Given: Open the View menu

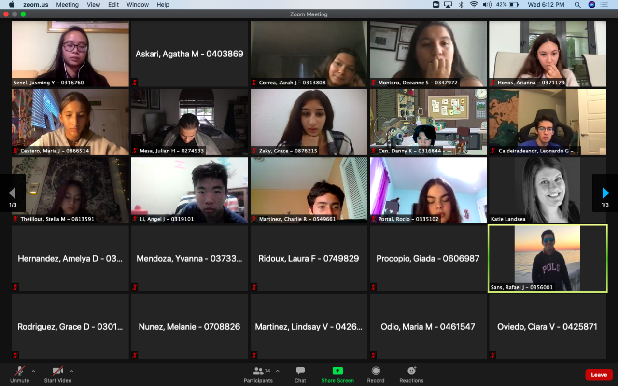Looking at the screenshot, I should [x=93, y=5].
